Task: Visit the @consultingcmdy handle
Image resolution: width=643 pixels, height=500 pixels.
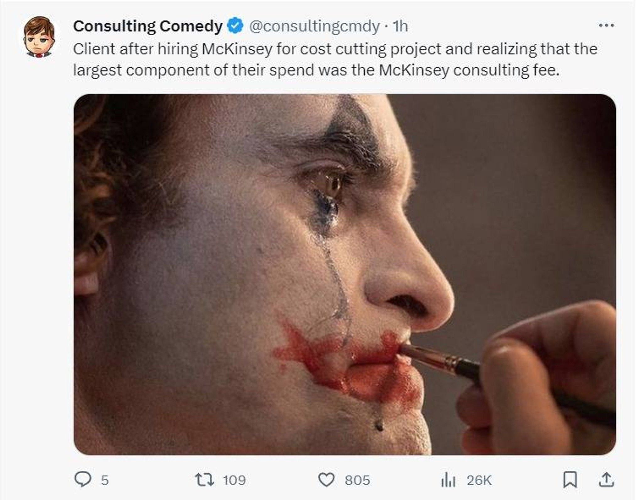Action: (x=314, y=26)
